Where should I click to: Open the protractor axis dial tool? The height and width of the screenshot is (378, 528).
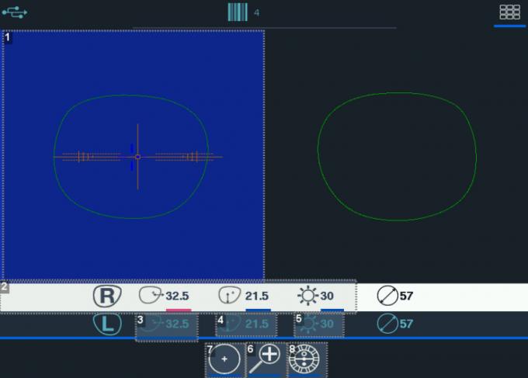304,359
